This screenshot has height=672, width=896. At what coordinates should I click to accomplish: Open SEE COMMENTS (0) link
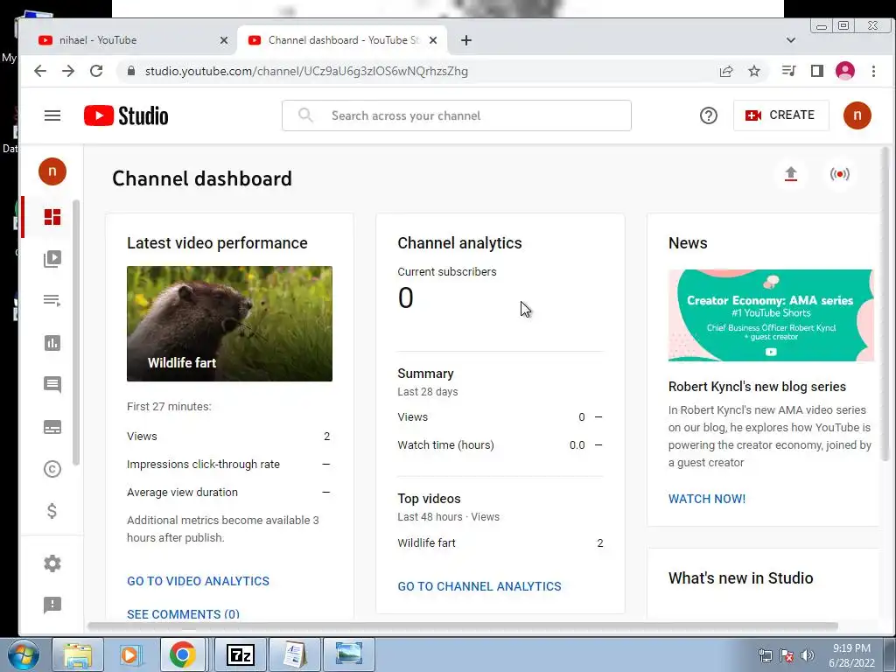pos(184,613)
